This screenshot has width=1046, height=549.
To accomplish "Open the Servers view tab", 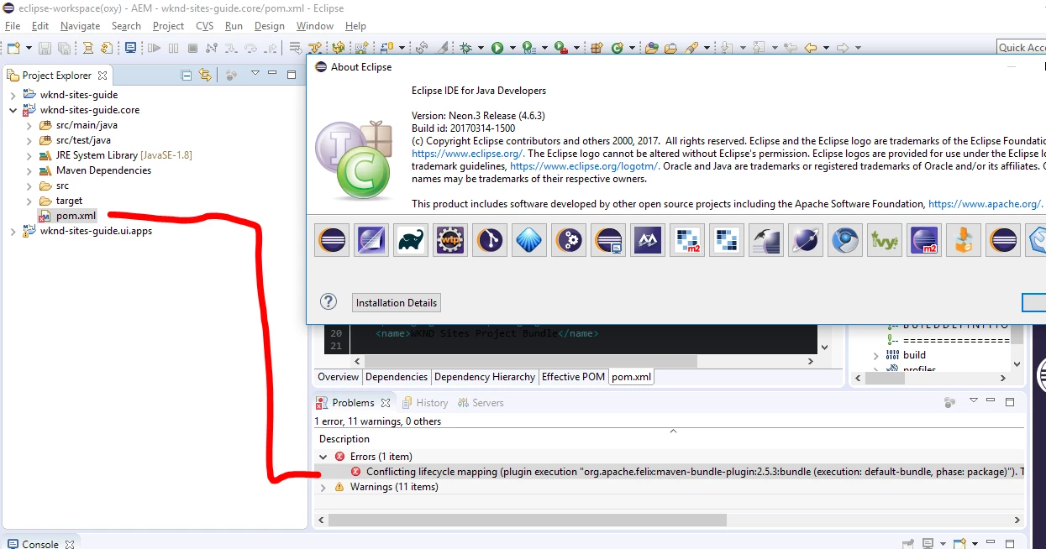I will tap(480, 403).
